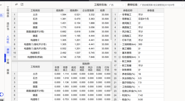The image size is (185, 101).
Task: Click the 企业管理费 column header
Action: [88, 10]
